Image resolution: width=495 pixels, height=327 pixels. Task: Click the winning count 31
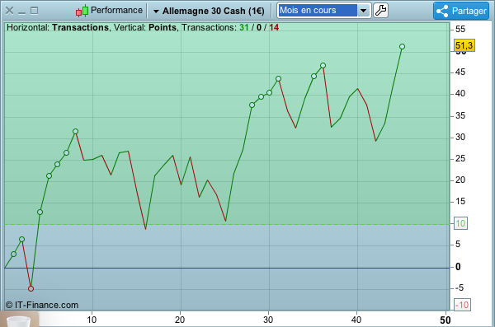pyautogui.click(x=243, y=28)
